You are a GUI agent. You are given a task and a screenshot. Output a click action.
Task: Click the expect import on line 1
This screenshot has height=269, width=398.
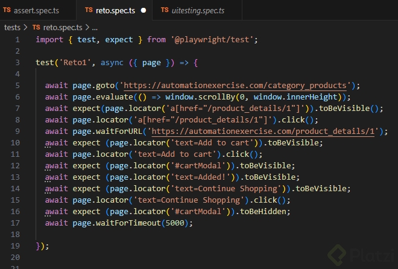119,40
